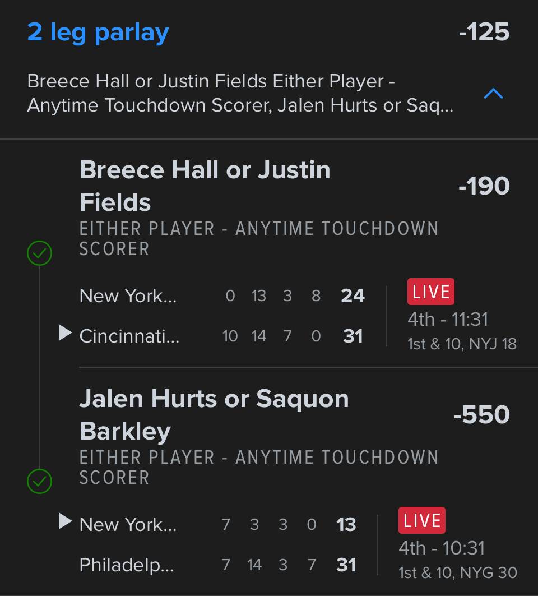
Task: Click the possession arrow beside Cincinnati
Action: pos(66,334)
